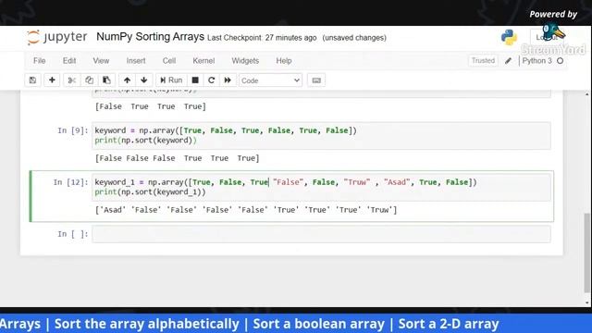Rename the notebook title NumPy Sorting Arrays
The width and height of the screenshot is (592, 333).
pos(150,37)
